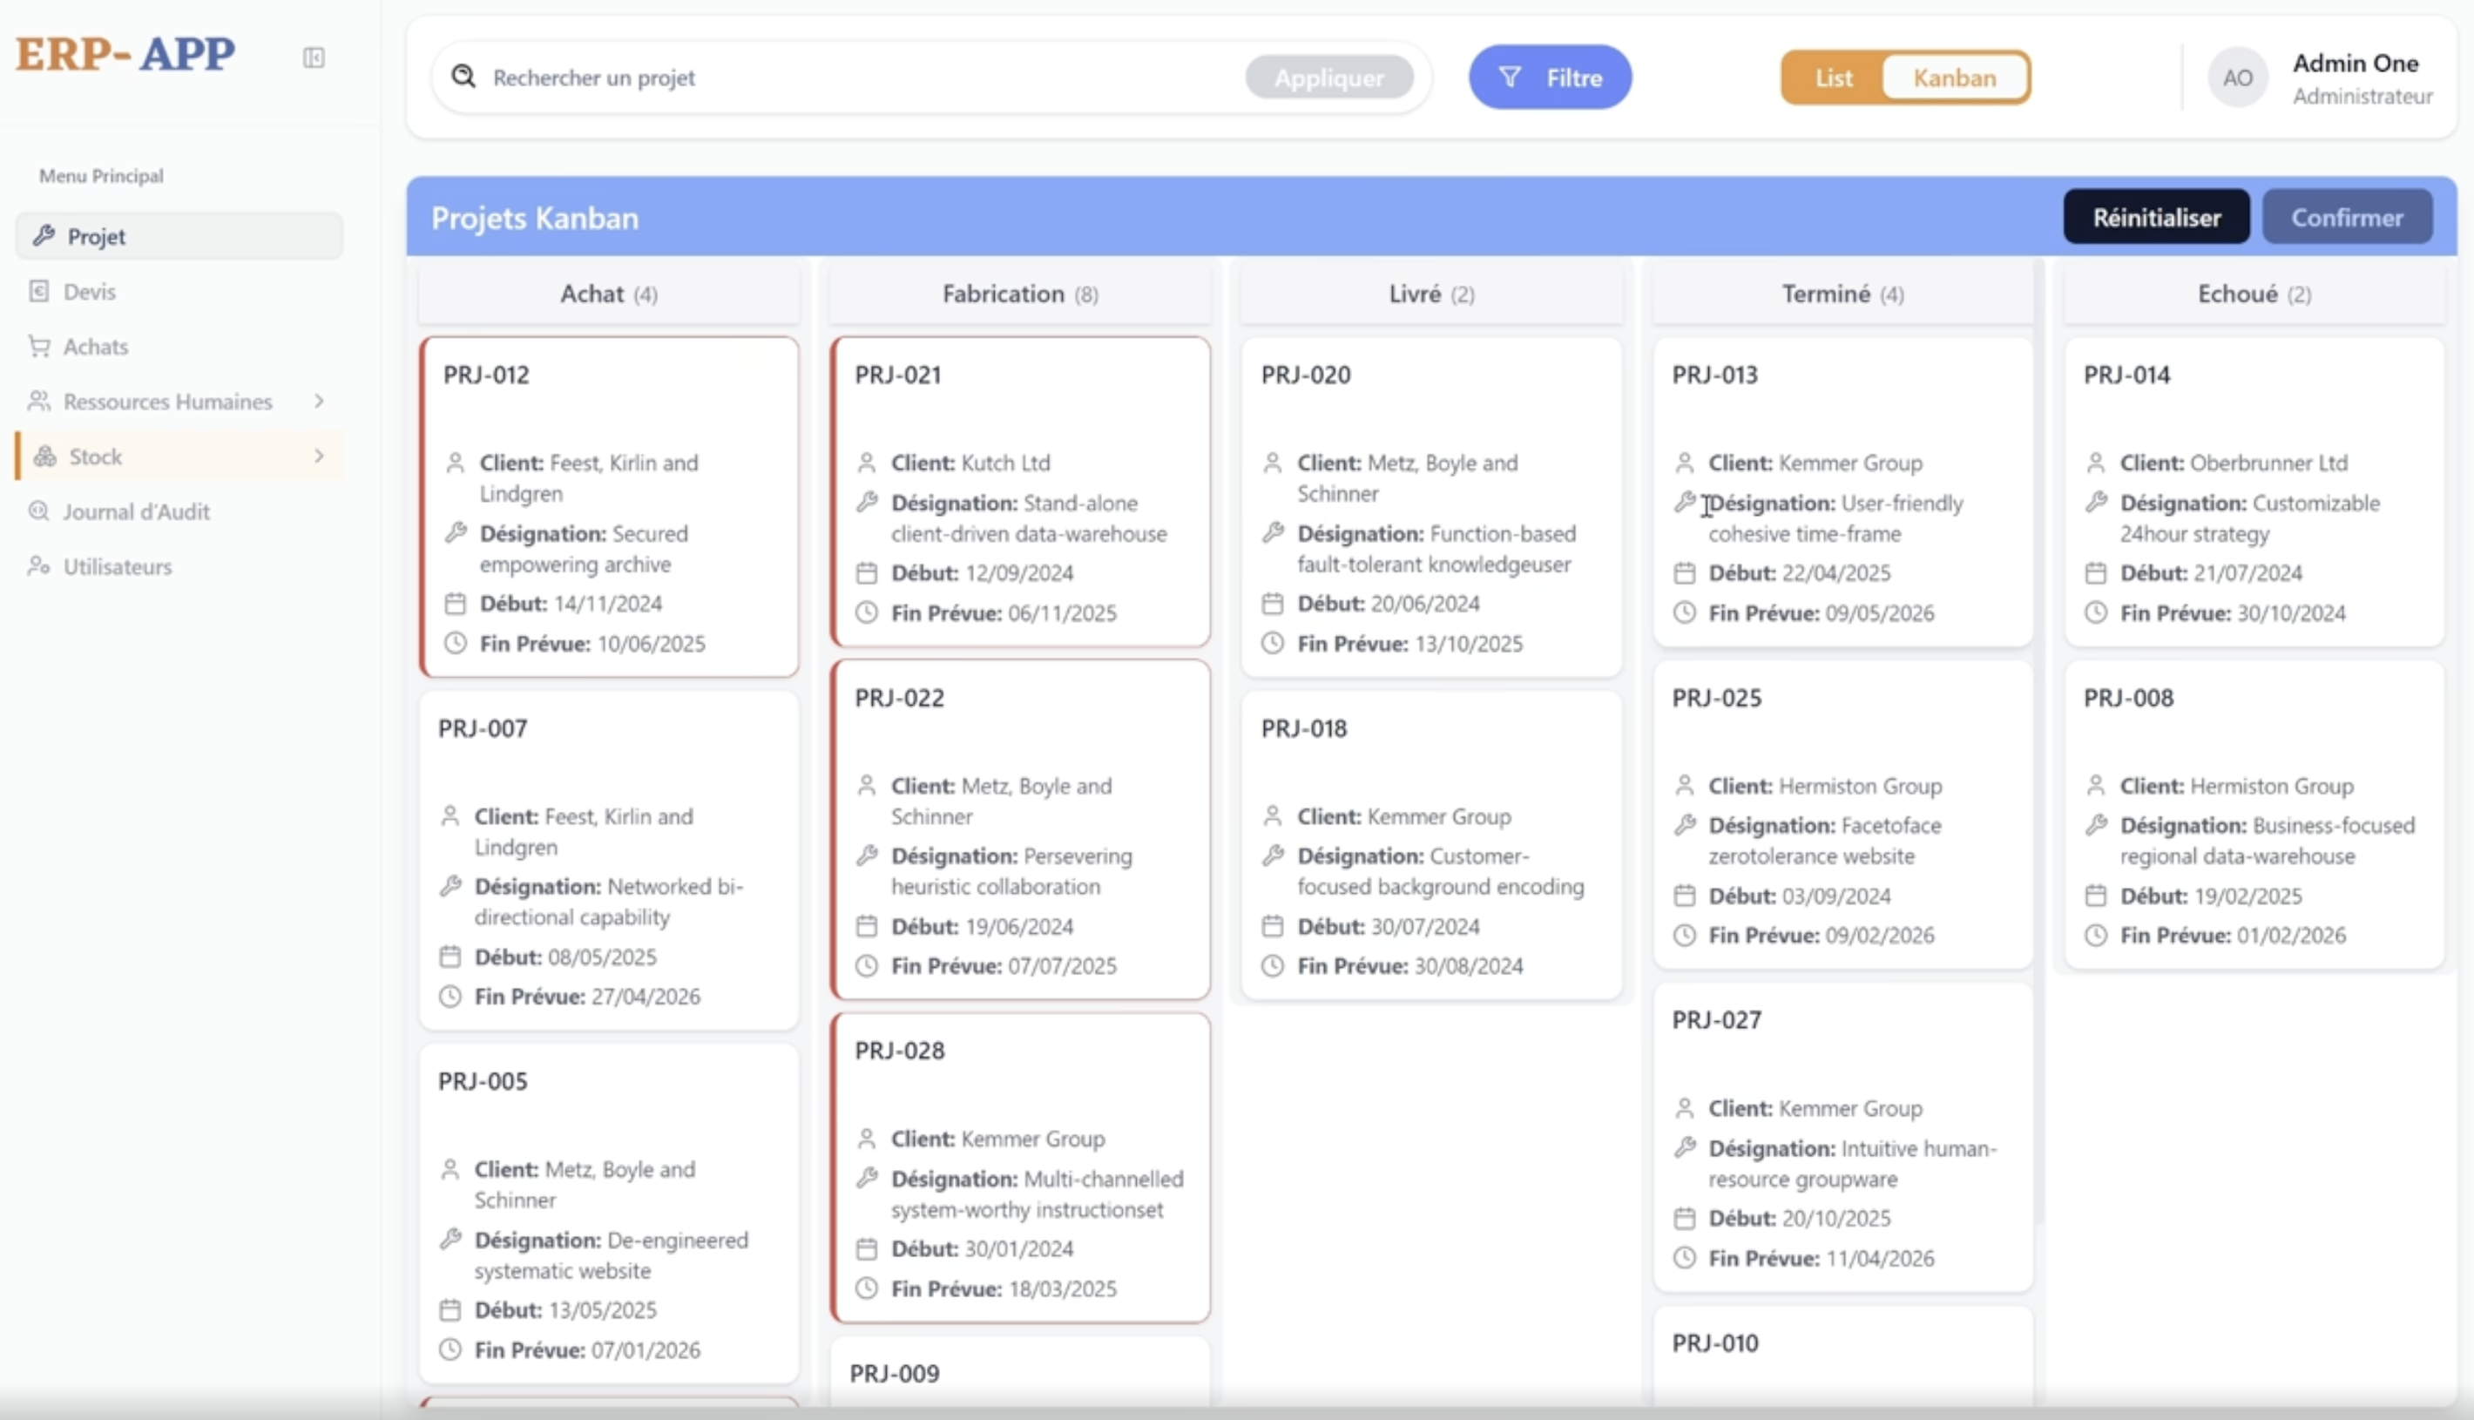Expand the Ressources Humaines submenu chevron
This screenshot has height=1420, width=2474.
tap(319, 401)
